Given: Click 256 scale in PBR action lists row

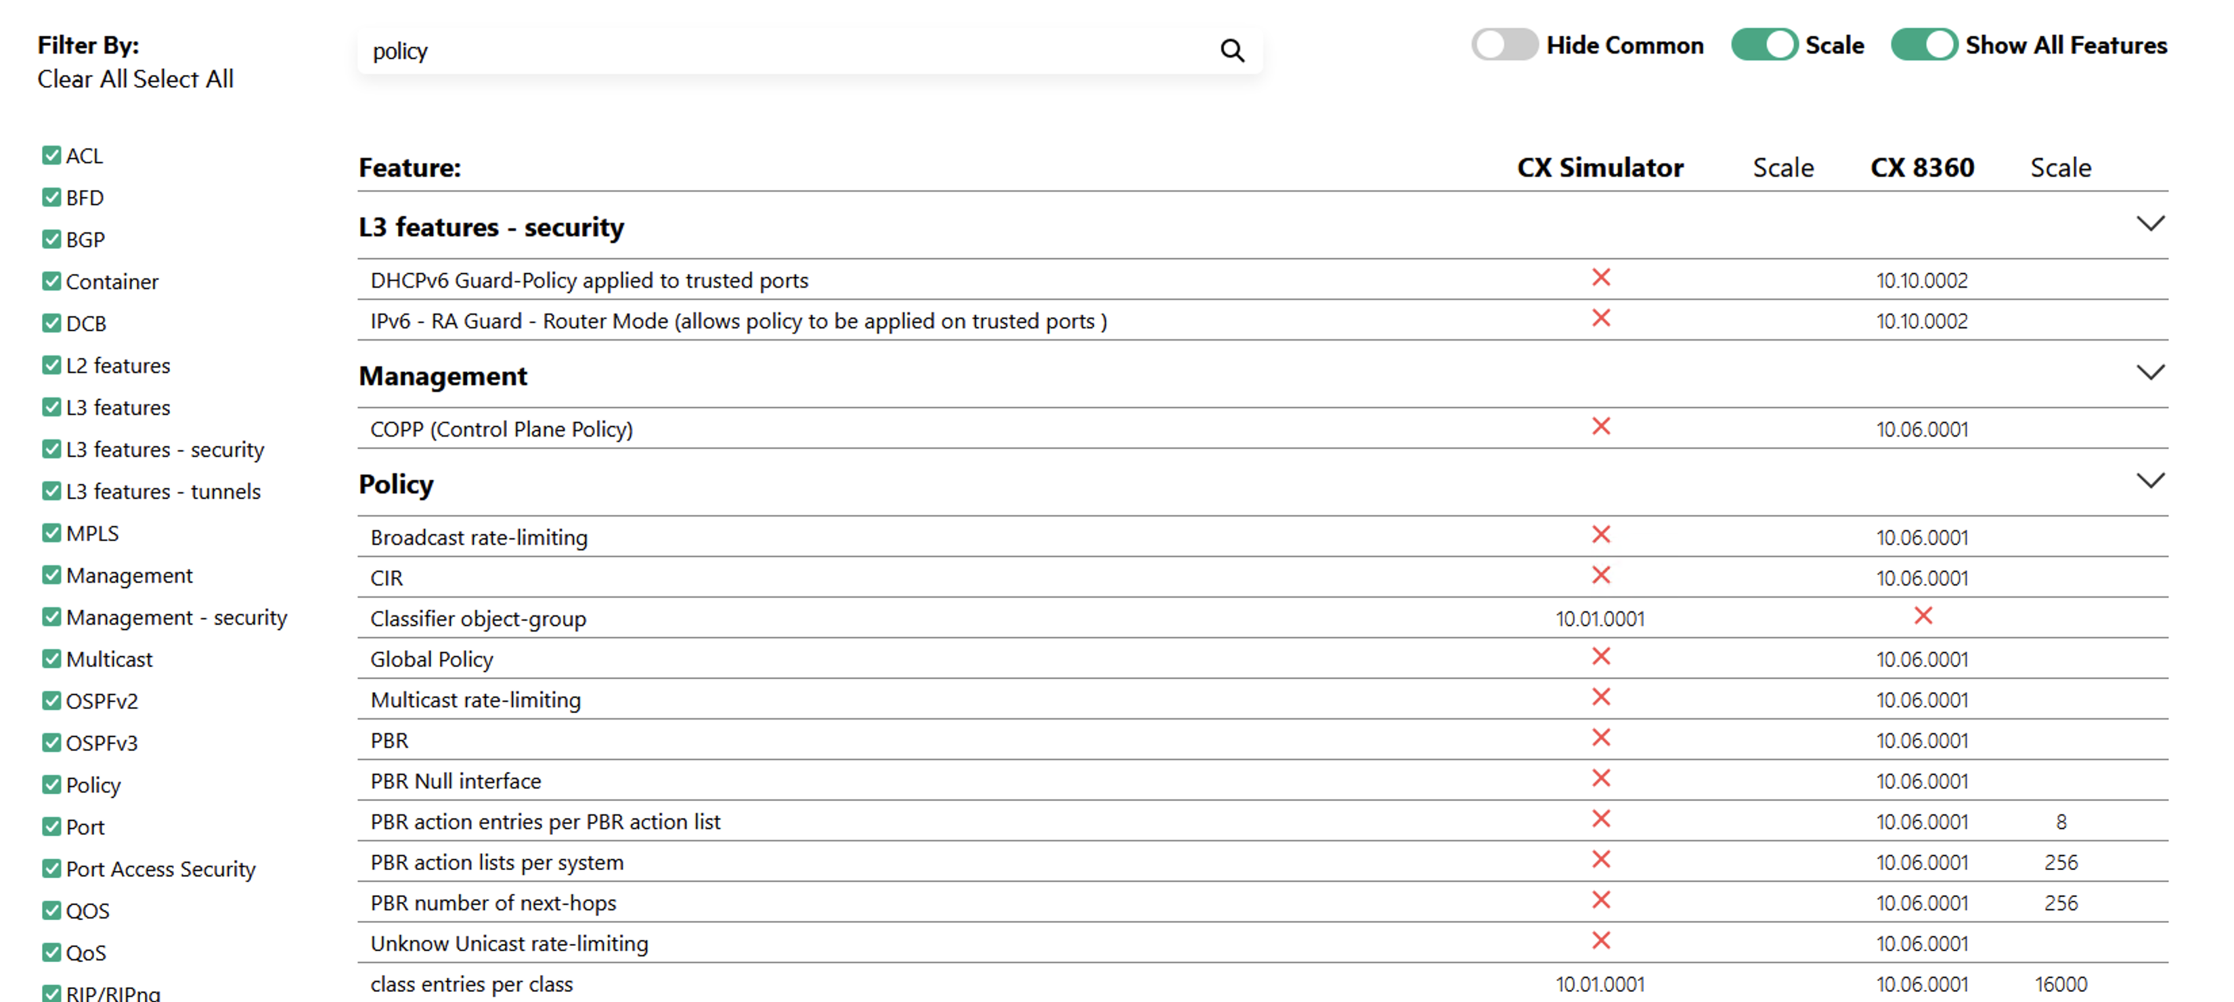Looking at the screenshot, I should point(2061,863).
